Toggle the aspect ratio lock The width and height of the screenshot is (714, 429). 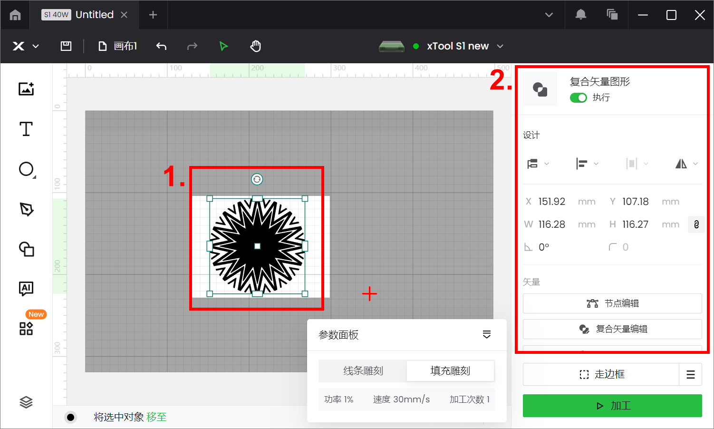tap(696, 224)
